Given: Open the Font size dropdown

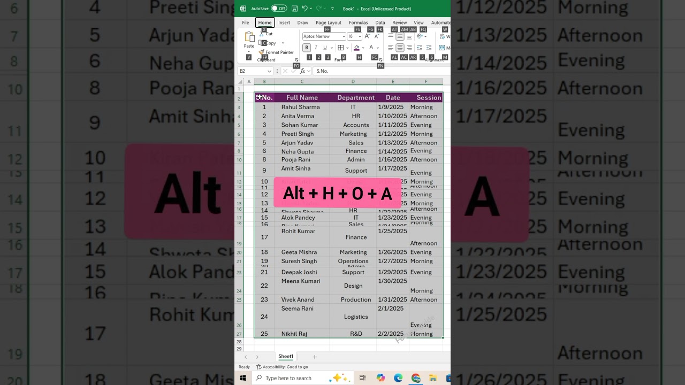Looking at the screenshot, I should [360, 36].
